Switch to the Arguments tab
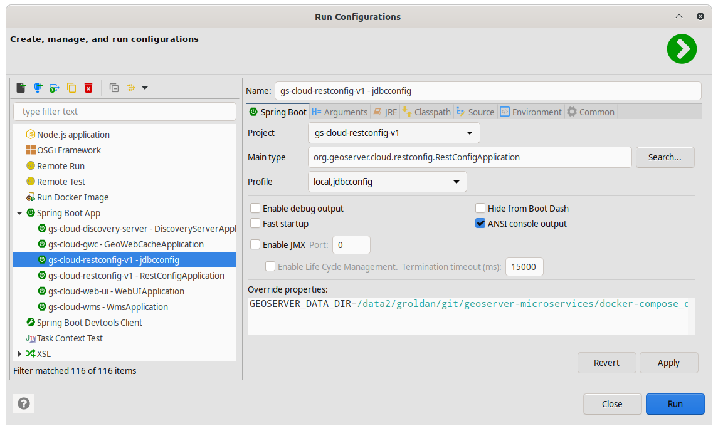 (339, 112)
